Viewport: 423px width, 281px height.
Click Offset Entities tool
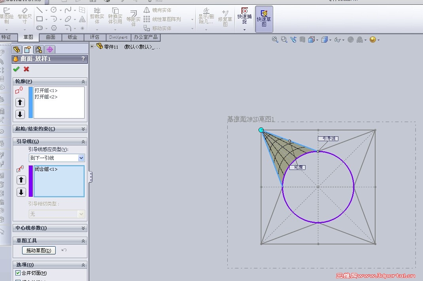(x=133, y=18)
